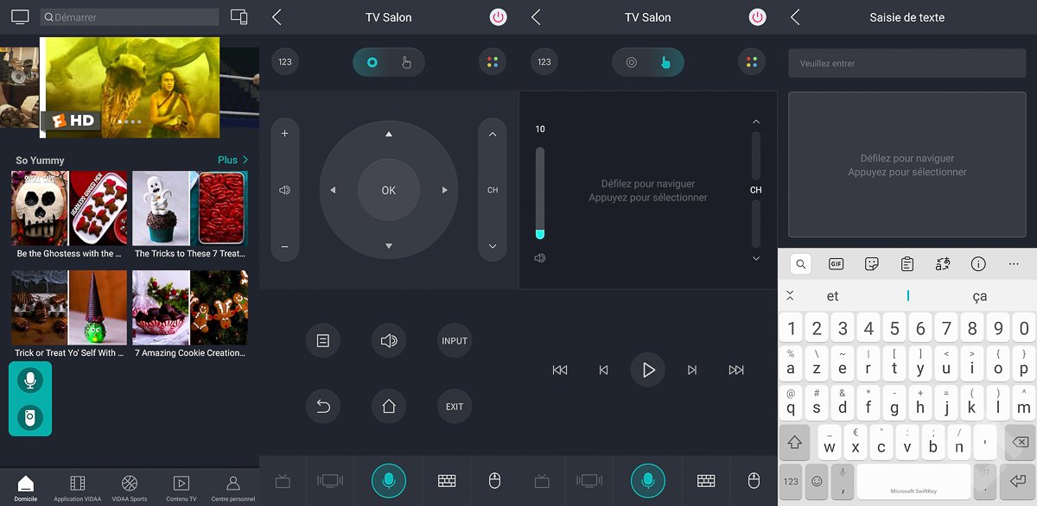
Task: Tap TV icon in D-pad remote bottom bar
Action: coord(283,481)
